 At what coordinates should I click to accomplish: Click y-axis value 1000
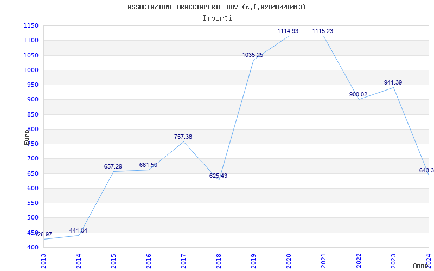[x=31, y=70]
